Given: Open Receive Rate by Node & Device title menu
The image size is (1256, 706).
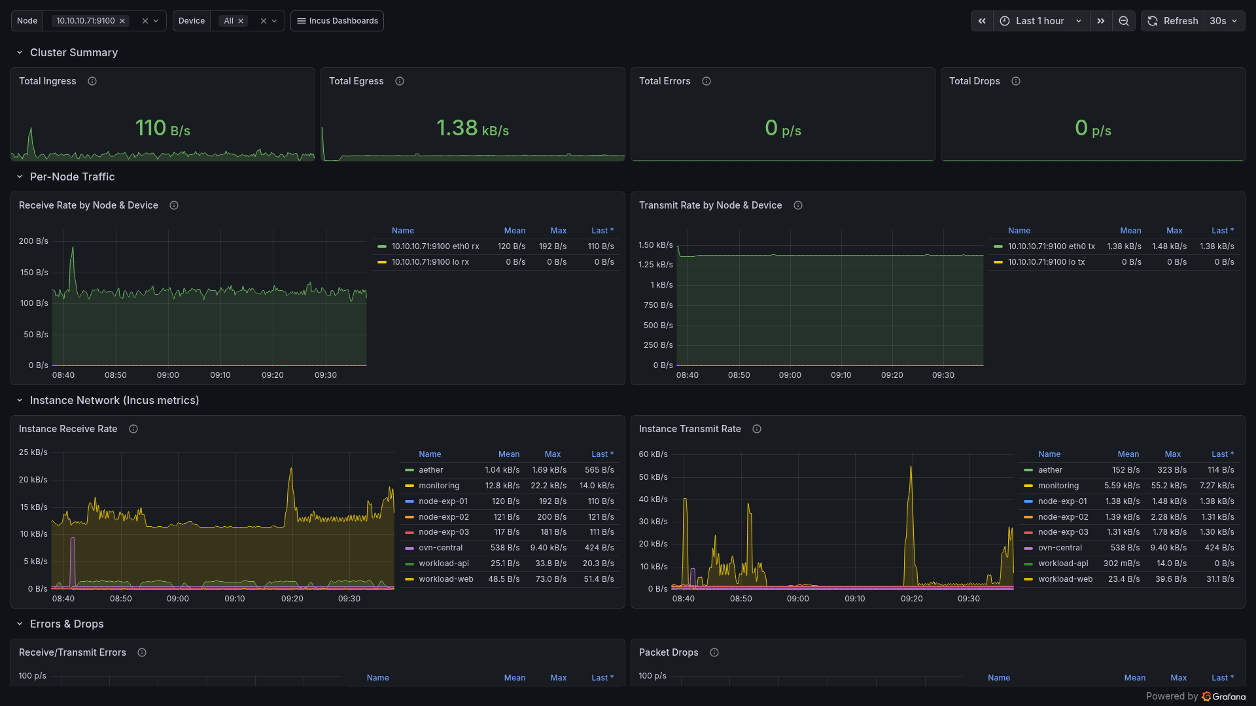Looking at the screenshot, I should pos(88,205).
